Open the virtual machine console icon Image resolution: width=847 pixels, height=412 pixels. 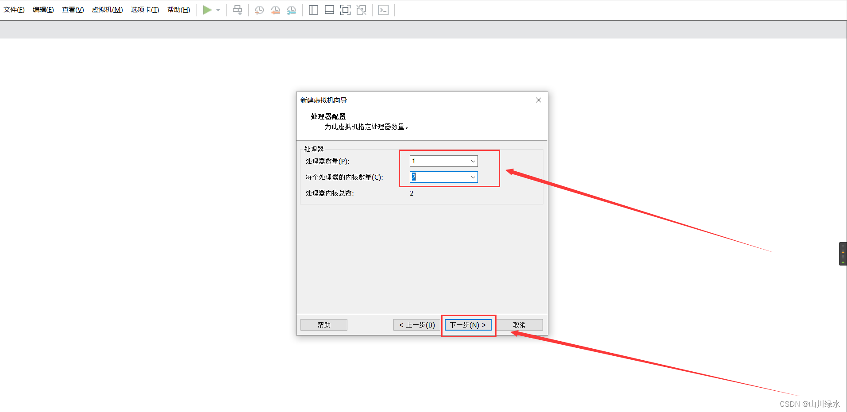point(383,10)
